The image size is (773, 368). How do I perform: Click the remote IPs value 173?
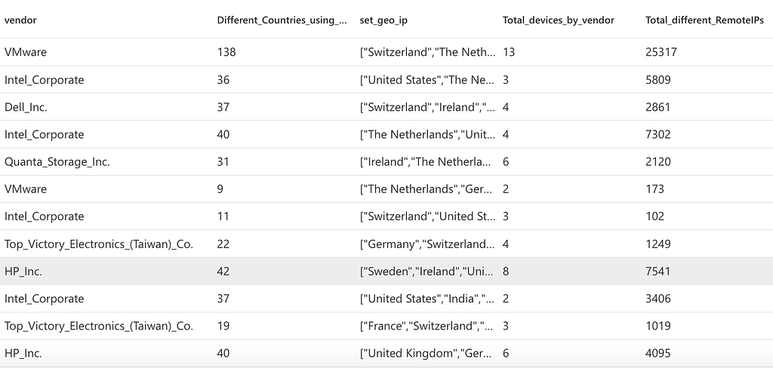point(655,189)
